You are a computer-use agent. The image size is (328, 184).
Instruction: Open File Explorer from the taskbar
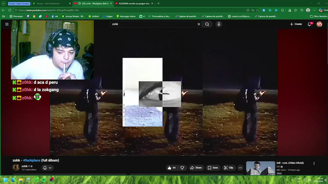[21, 180]
